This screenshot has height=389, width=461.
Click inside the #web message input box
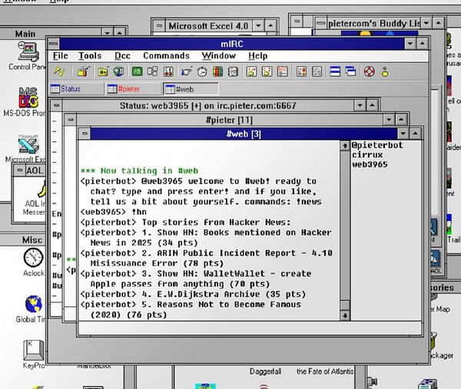[x=249, y=328]
